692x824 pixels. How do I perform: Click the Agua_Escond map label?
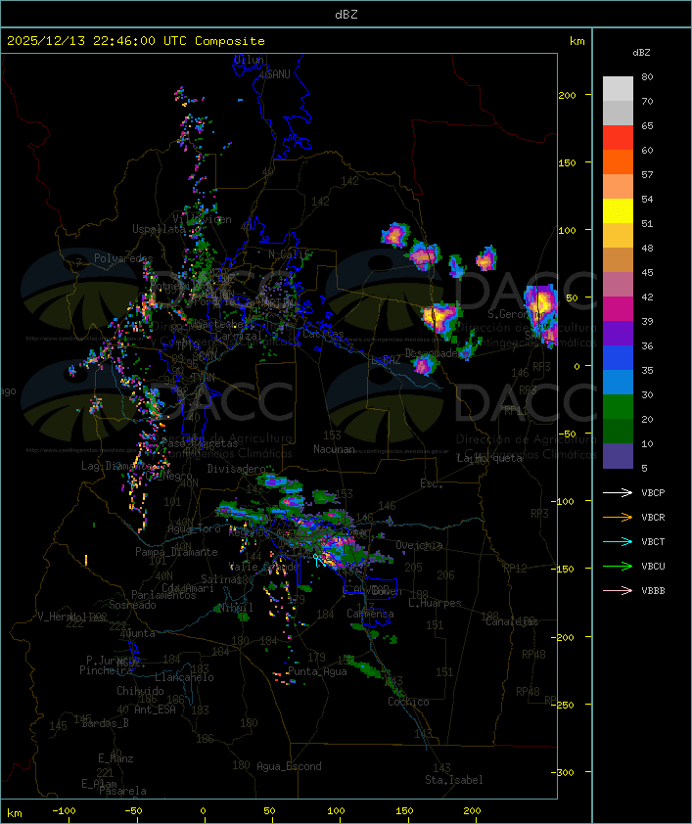pyautogui.click(x=289, y=766)
